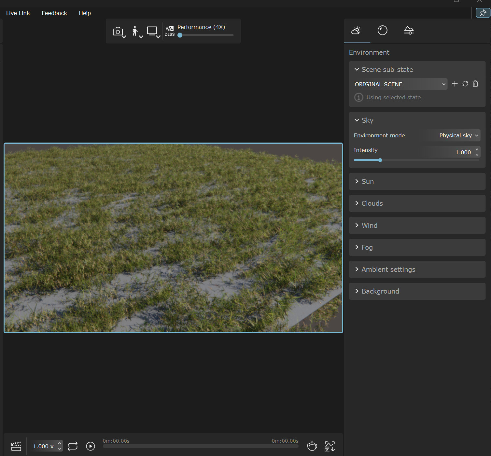
Task: Click the info icon near Using selected state
Action: 358,97
